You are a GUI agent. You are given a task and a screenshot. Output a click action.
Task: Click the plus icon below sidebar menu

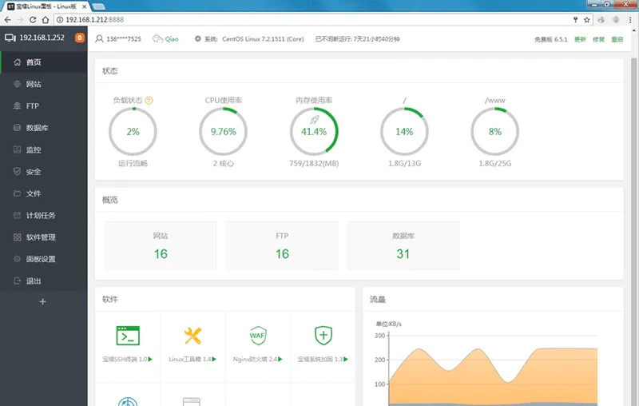pos(43,301)
